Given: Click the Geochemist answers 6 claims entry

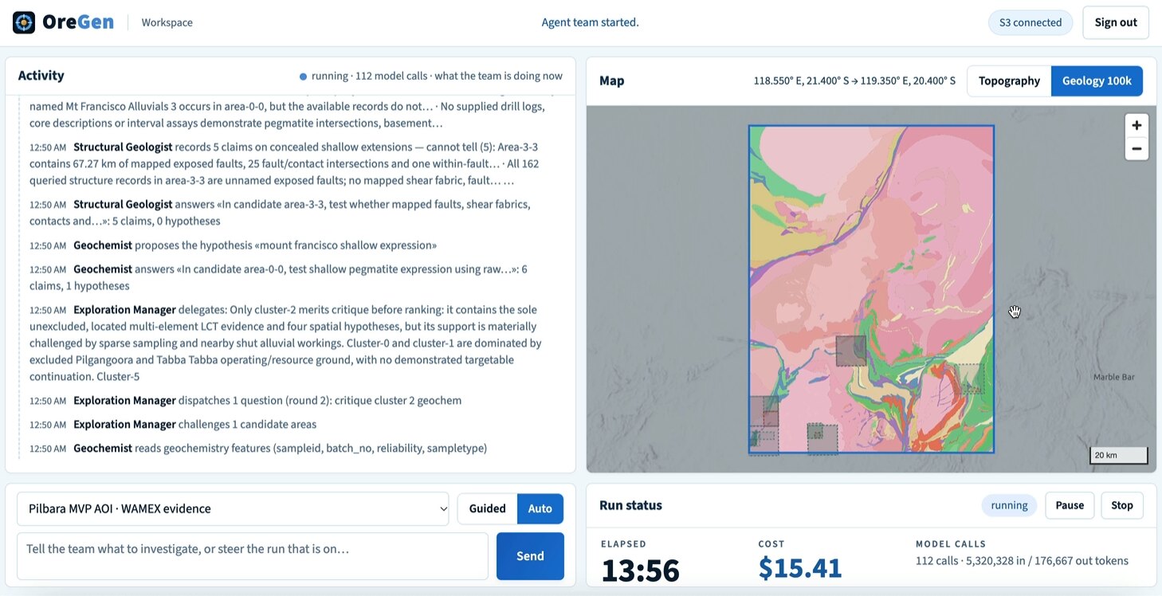Looking at the screenshot, I should [x=279, y=277].
